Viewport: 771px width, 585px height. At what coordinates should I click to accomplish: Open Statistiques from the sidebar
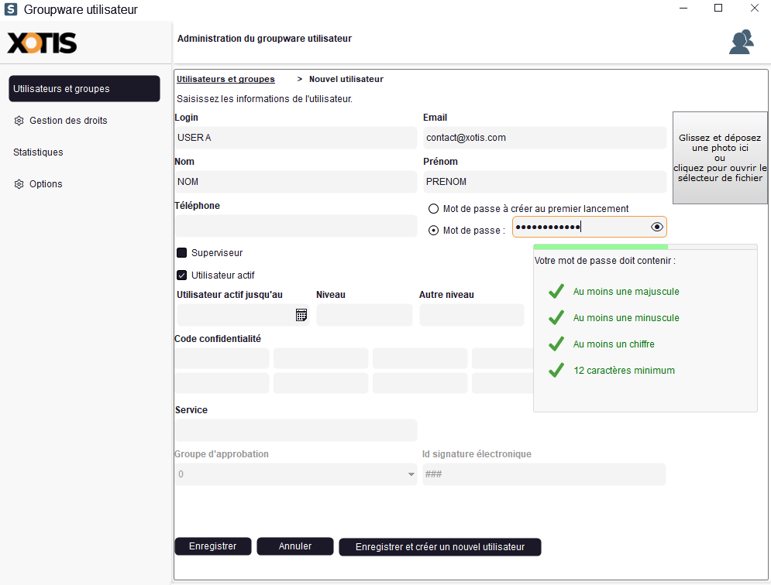(x=38, y=152)
